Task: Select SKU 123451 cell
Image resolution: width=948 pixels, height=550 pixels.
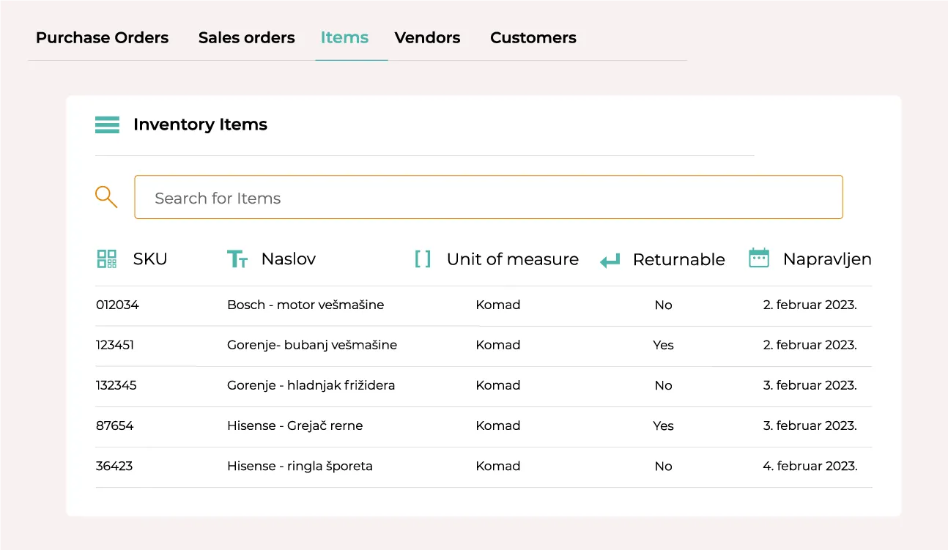Action: pos(115,345)
